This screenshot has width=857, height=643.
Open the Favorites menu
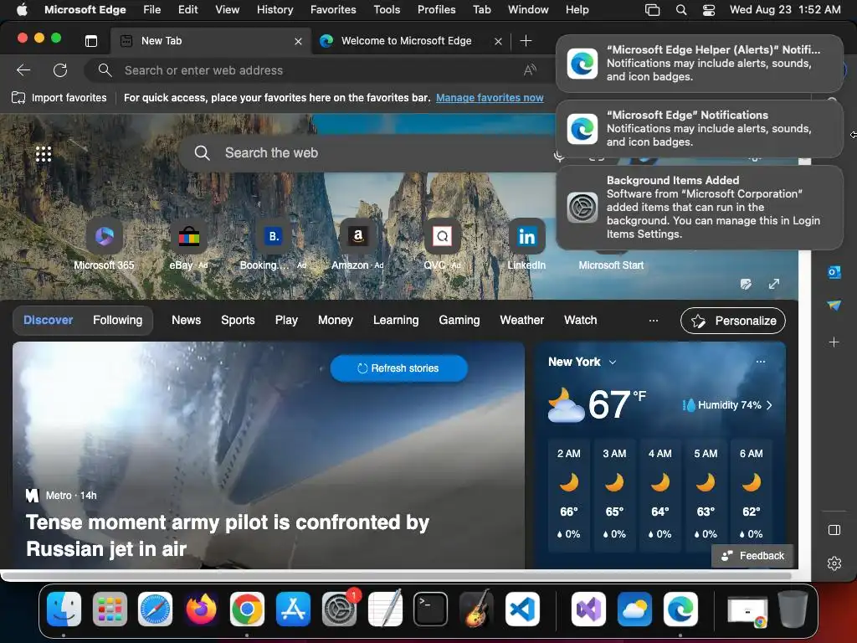(333, 10)
